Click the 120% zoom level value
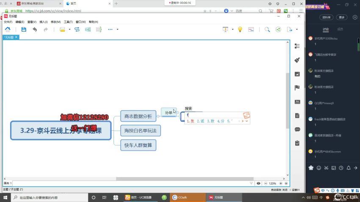Viewport: 360px width, 202px height. coord(272,183)
